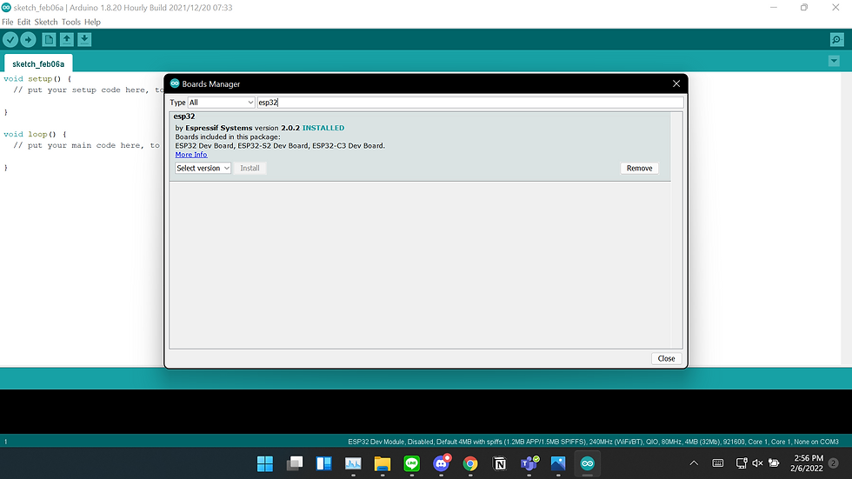Open Microsoft Teams from the taskbar

[x=529, y=463]
